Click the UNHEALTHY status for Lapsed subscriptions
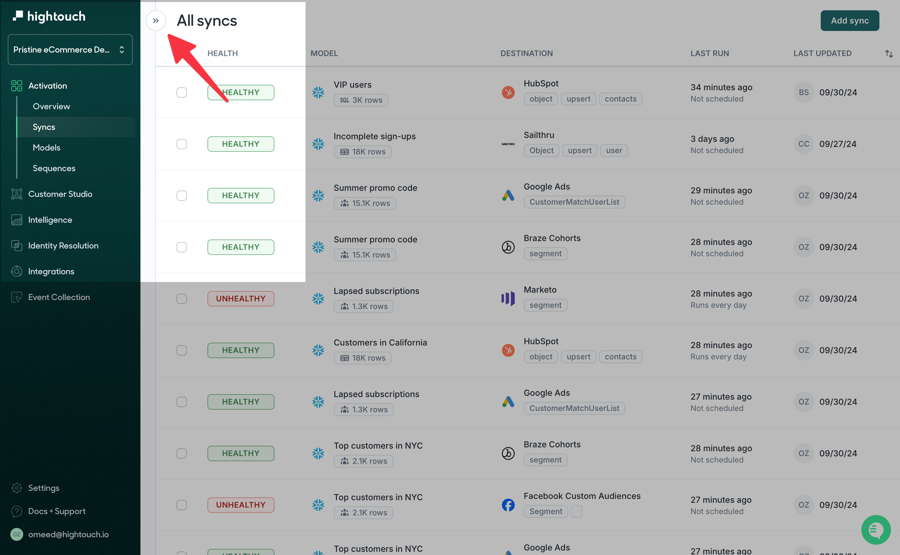 click(241, 298)
